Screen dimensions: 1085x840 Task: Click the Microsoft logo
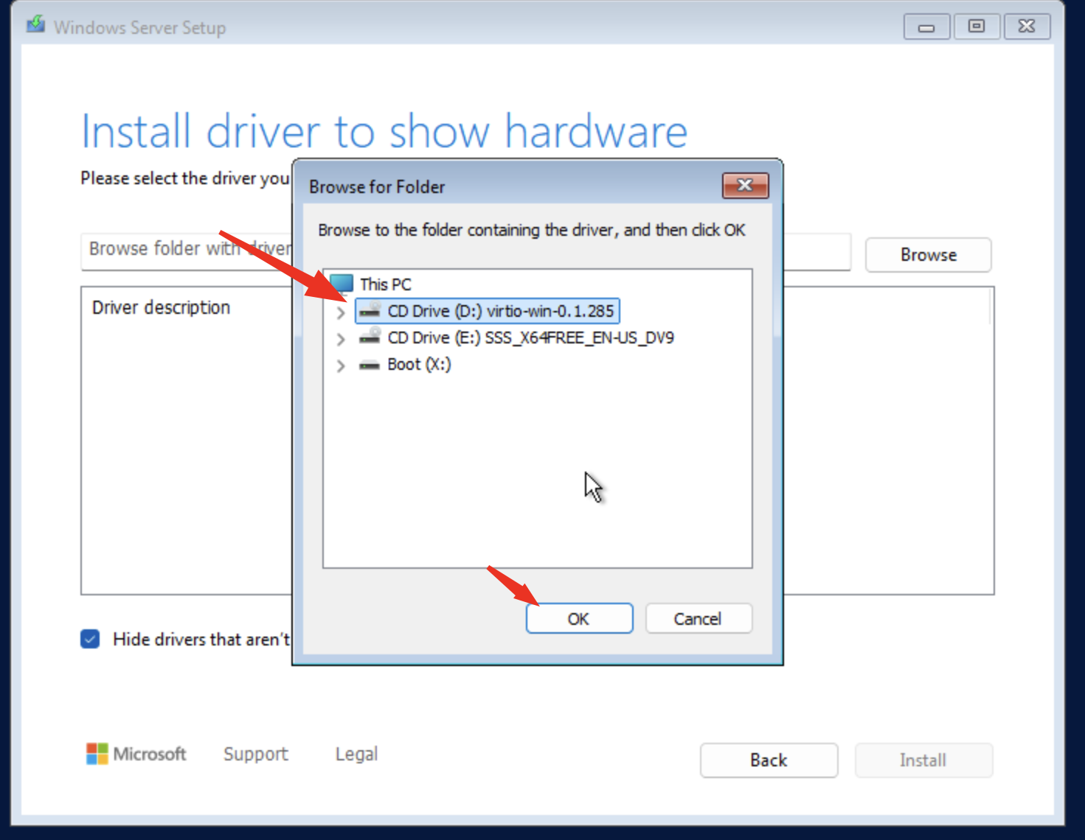point(97,754)
